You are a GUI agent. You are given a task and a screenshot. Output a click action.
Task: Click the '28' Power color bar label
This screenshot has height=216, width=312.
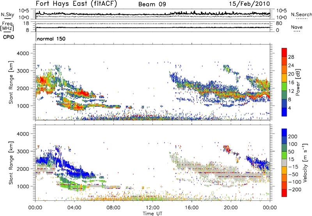click(291, 57)
